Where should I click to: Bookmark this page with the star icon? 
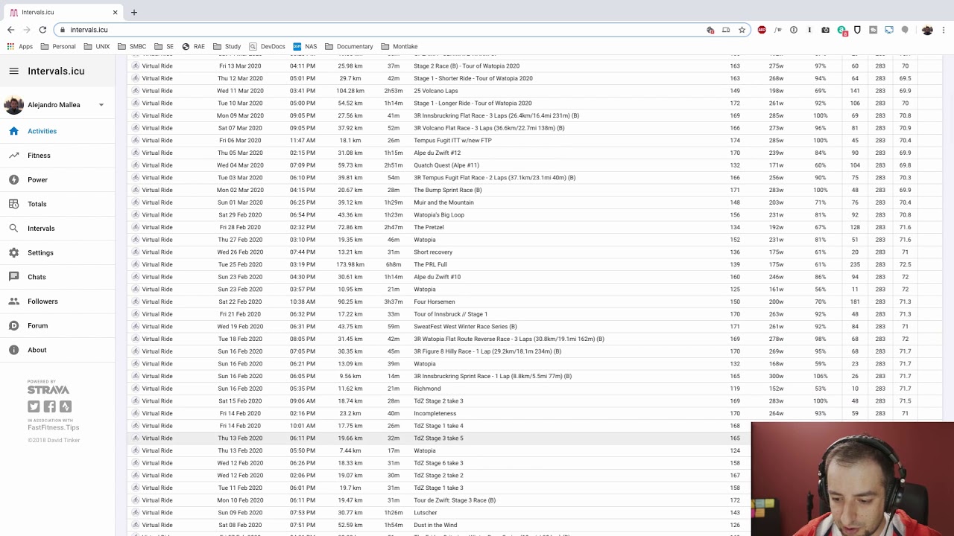[x=742, y=30]
